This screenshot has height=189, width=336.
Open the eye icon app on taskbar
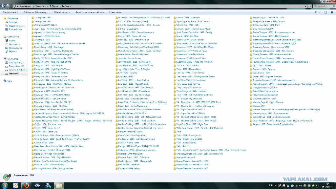[37, 185]
